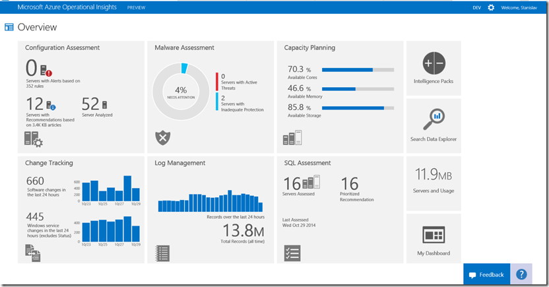The height and width of the screenshot is (287, 549).
Task: Click the Intelligence Packs plus-minus icon
Action: 434,64
